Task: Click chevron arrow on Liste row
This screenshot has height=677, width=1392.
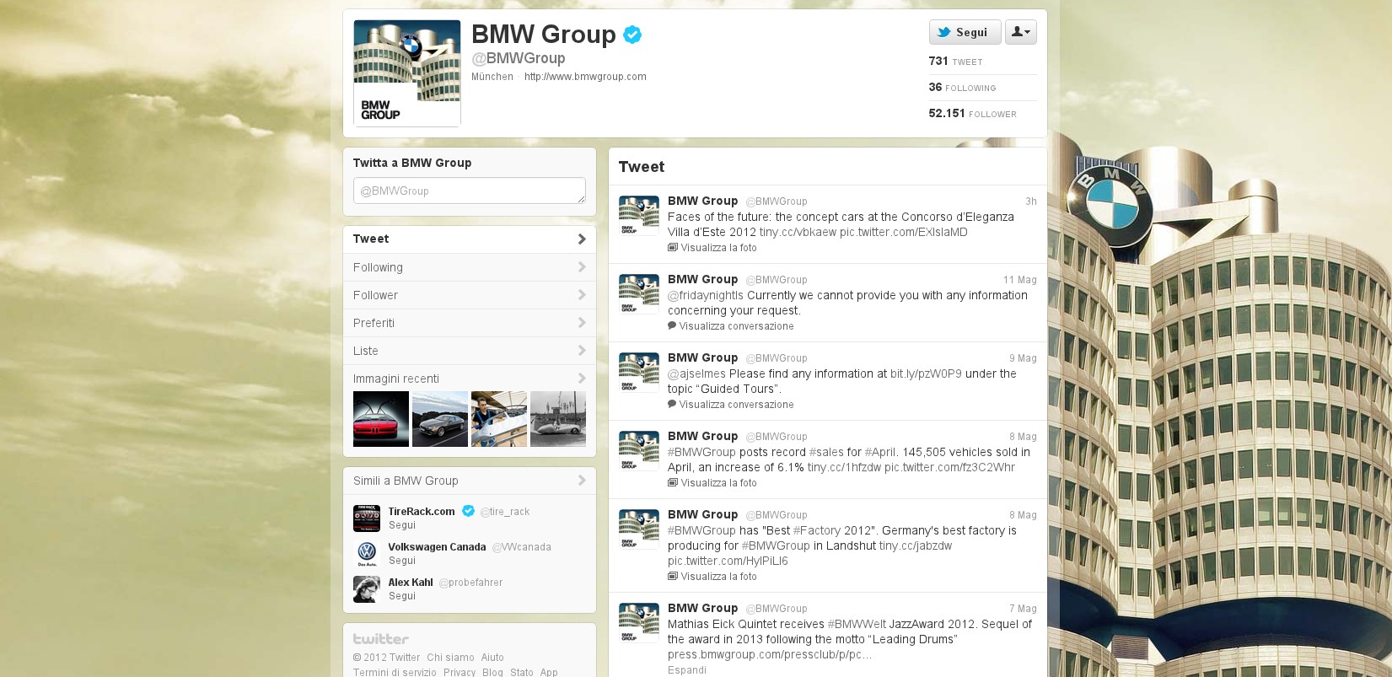Action: tap(582, 351)
